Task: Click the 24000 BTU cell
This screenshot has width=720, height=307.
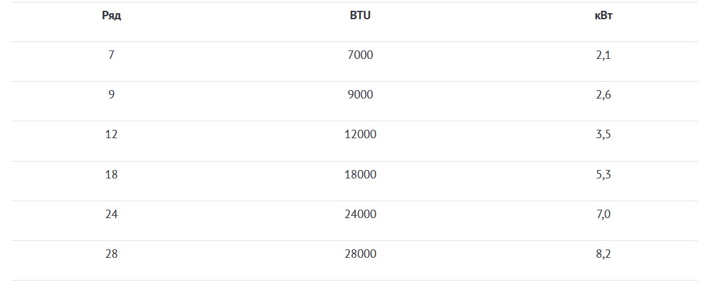Action: click(x=360, y=214)
